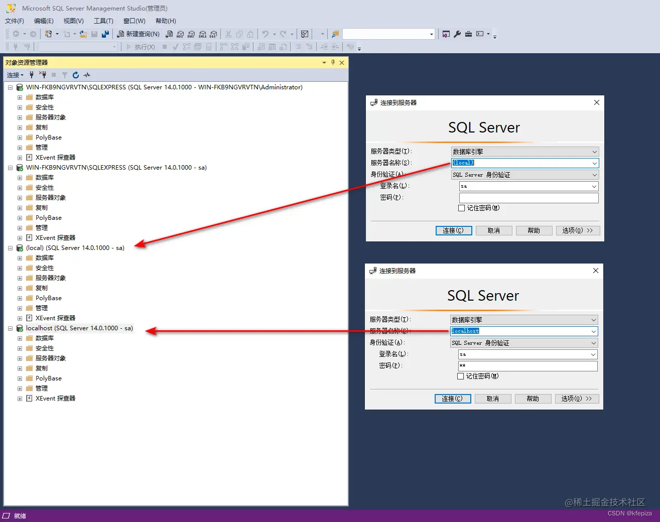
Task: Open an MDX query editor
Action: pos(180,34)
